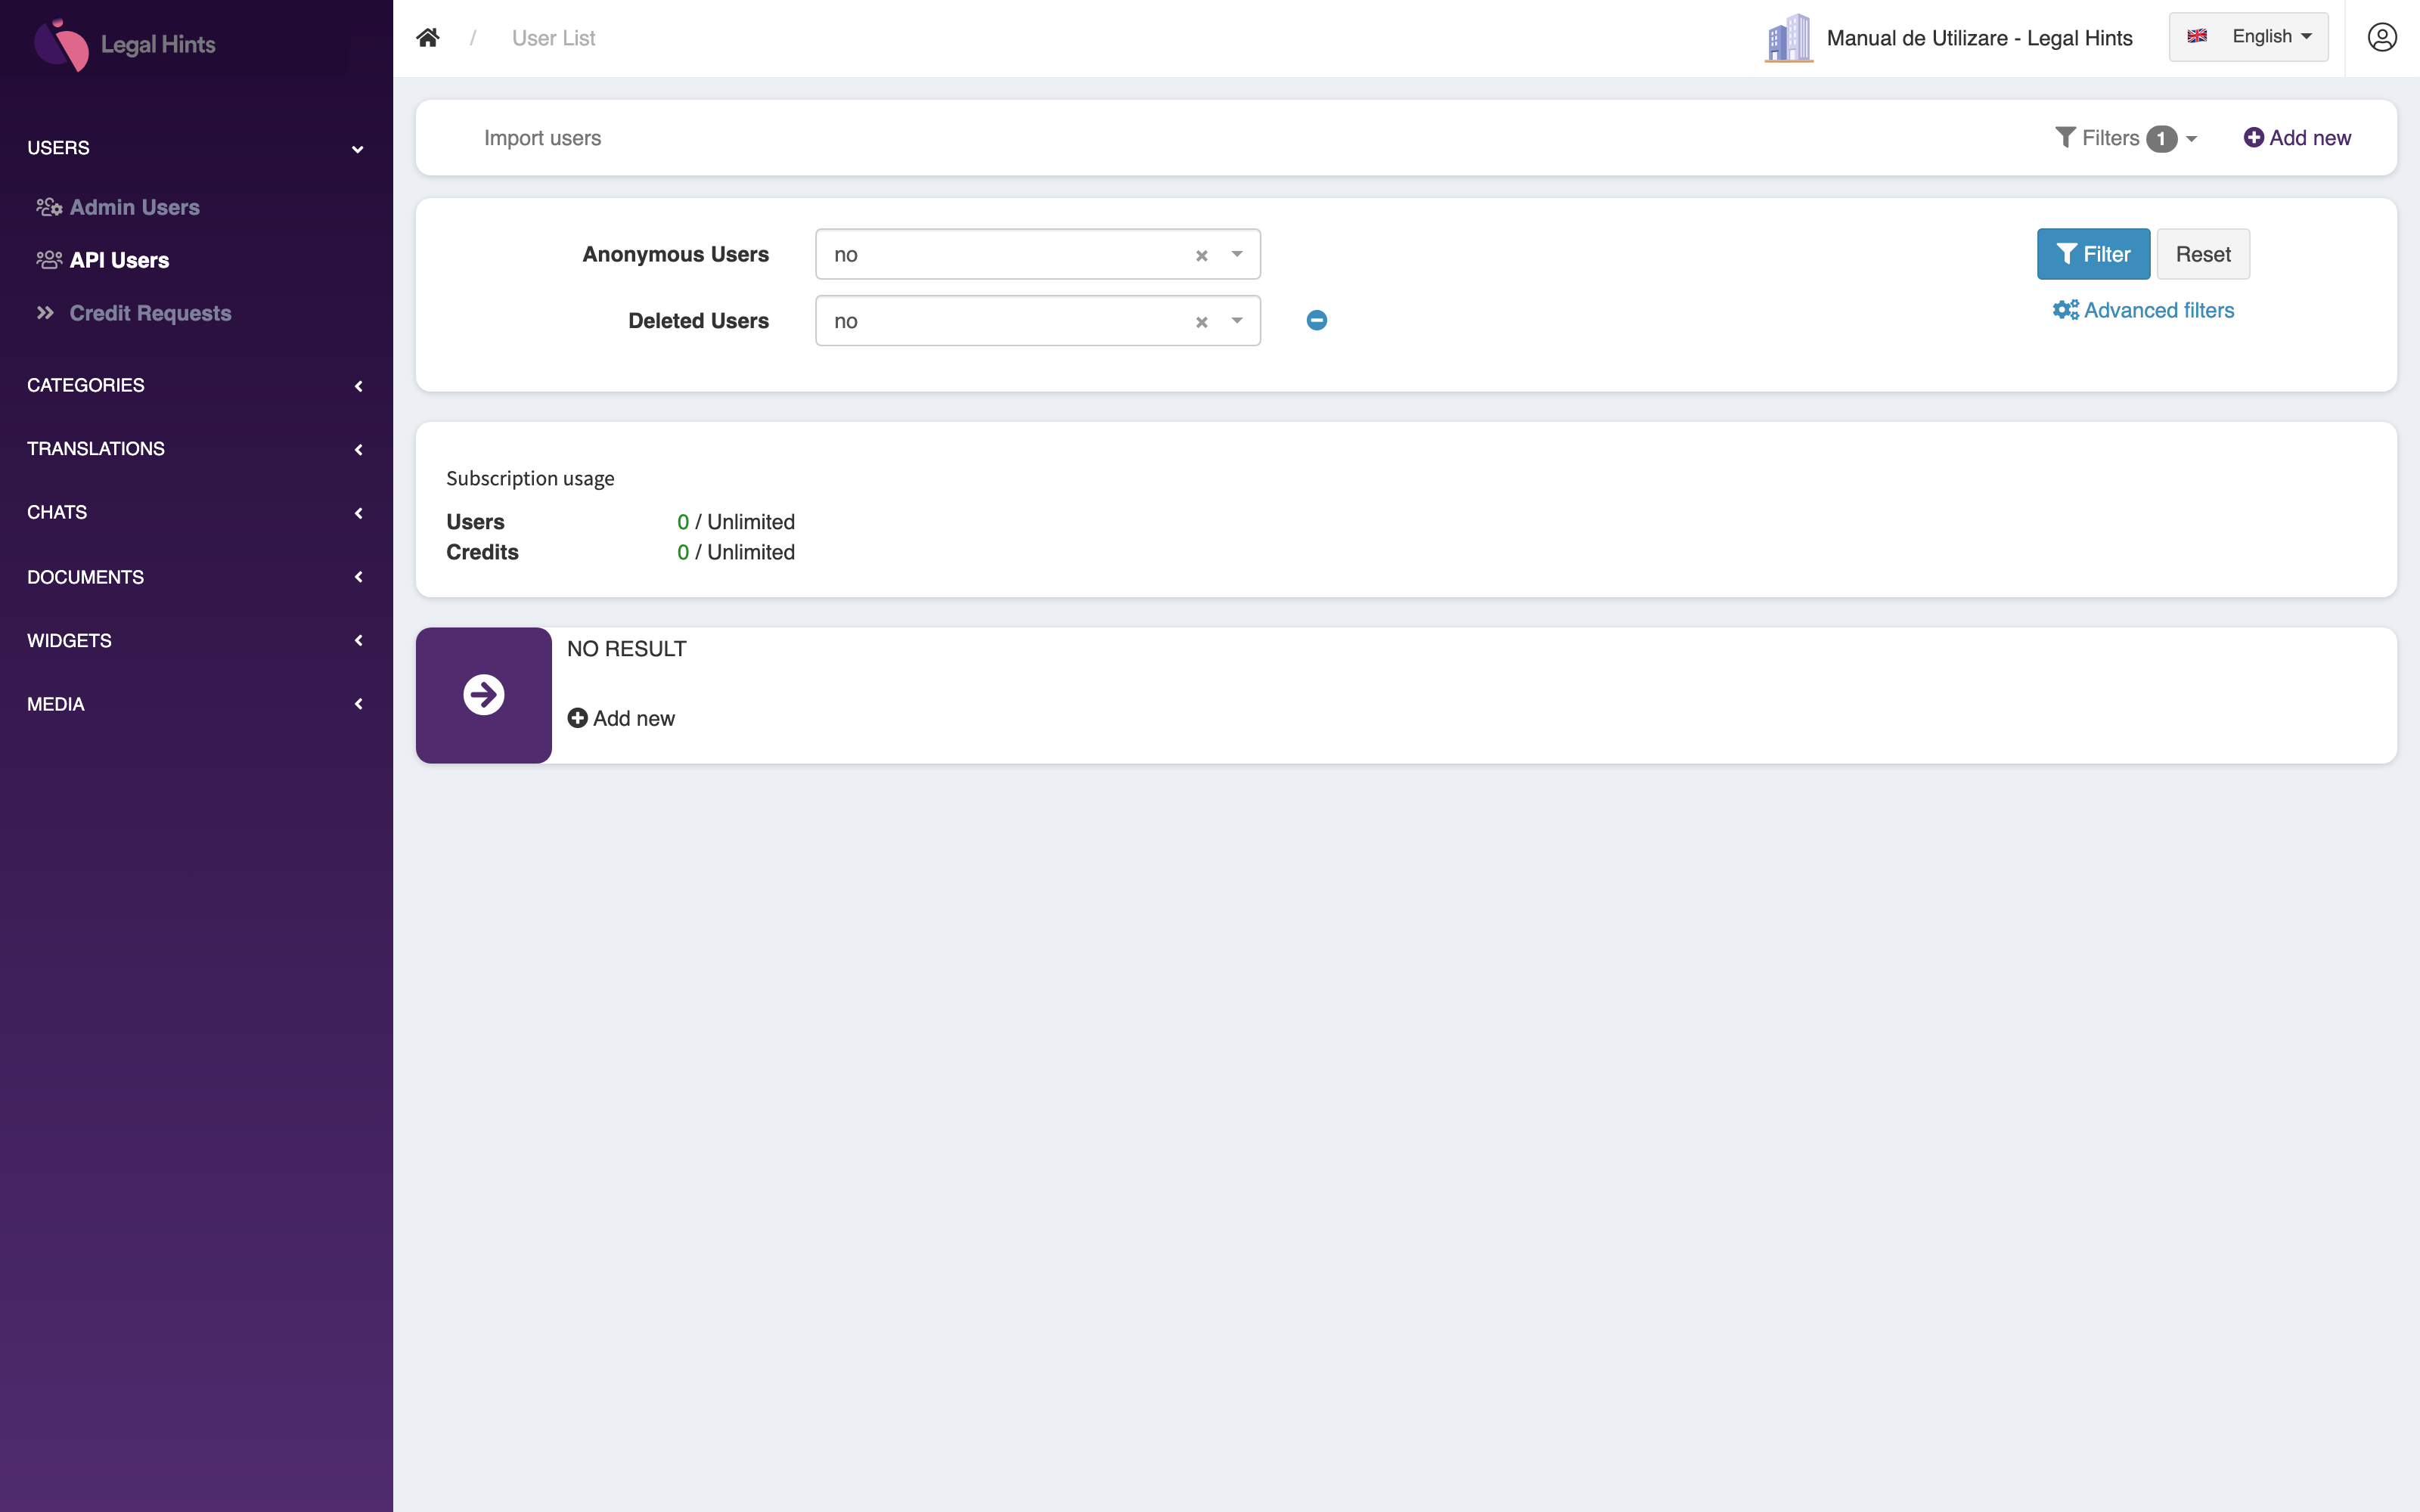Click the purple arrow circle icon
The height and width of the screenshot is (1512, 2420).
click(484, 695)
